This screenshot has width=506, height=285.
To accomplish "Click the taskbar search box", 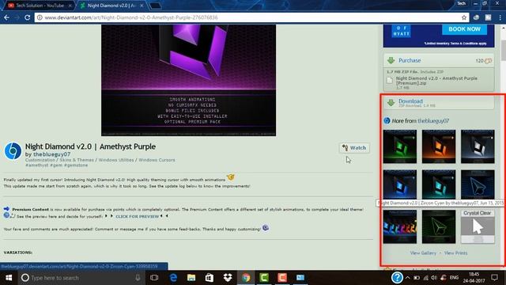I will 81,278.
